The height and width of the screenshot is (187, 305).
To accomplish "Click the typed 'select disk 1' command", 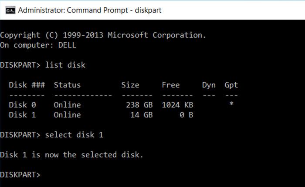I will pyautogui.click(x=74, y=135).
